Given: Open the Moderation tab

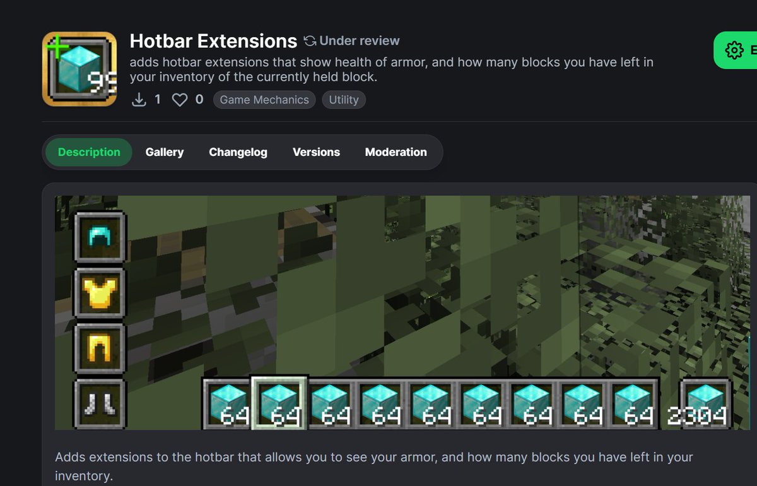Looking at the screenshot, I should pos(396,152).
